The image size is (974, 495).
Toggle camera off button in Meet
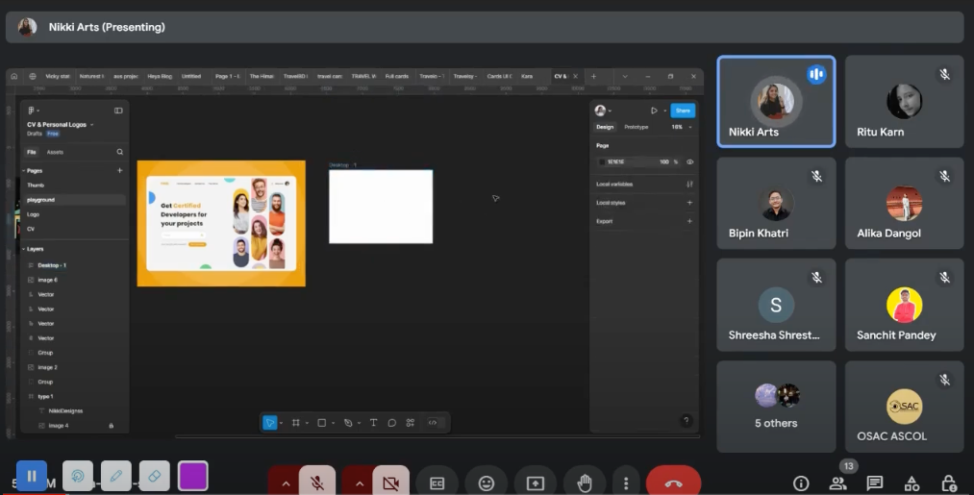[x=390, y=483]
